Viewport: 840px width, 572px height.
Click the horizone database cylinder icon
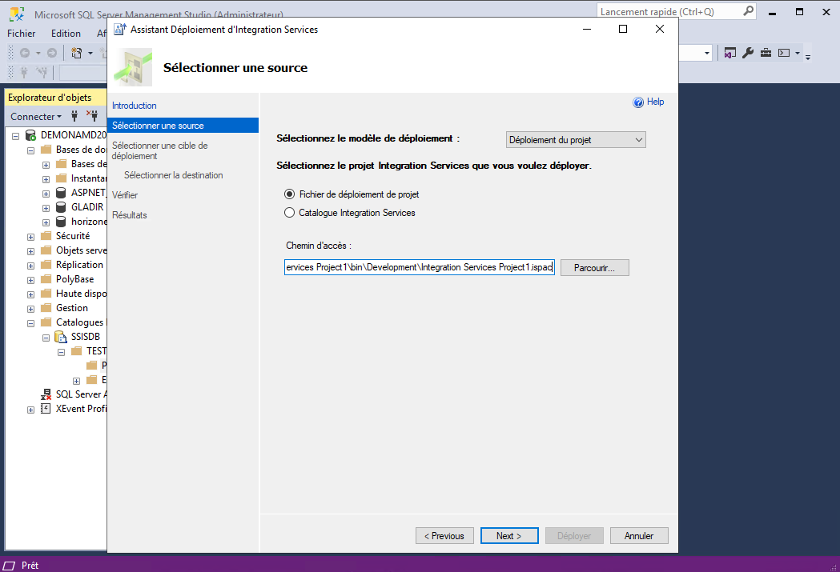61,222
